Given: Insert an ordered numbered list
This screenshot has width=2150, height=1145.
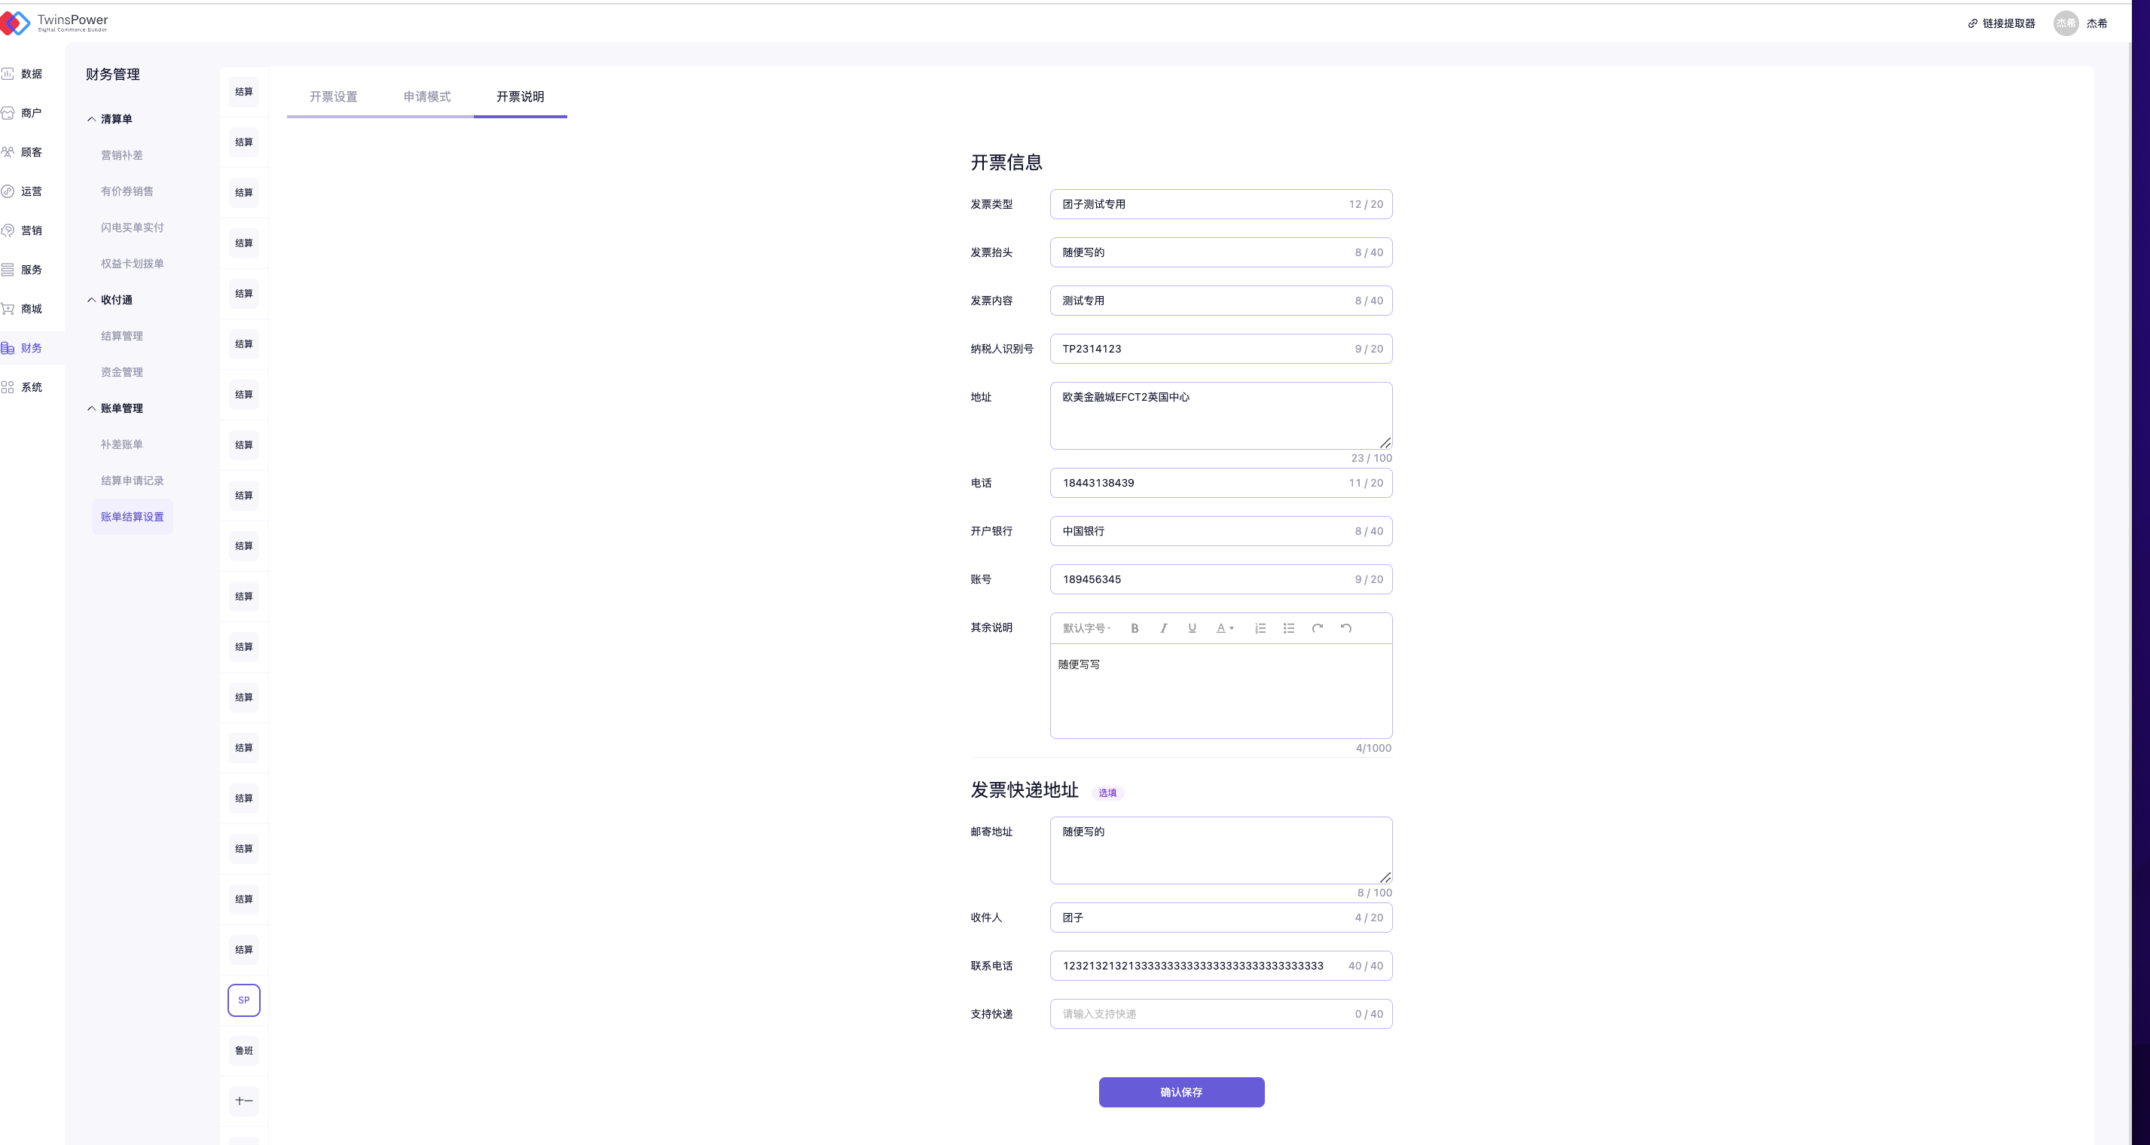Looking at the screenshot, I should 1260,628.
